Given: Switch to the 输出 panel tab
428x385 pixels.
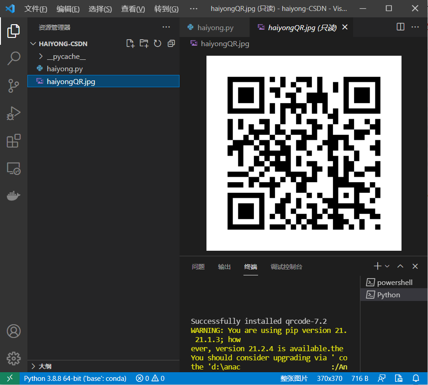Looking at the screenshot, I should click(x=224, y=267).
